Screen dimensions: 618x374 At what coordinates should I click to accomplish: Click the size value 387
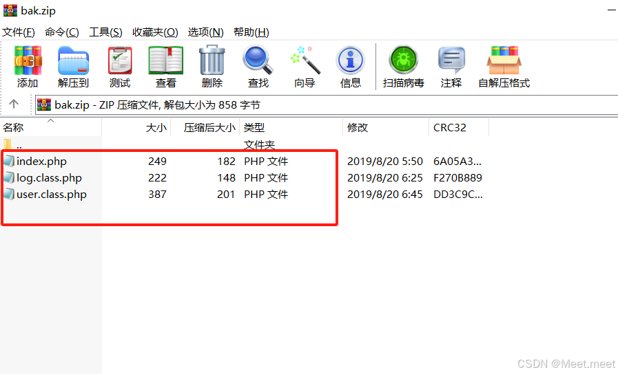tap(157, 195)
